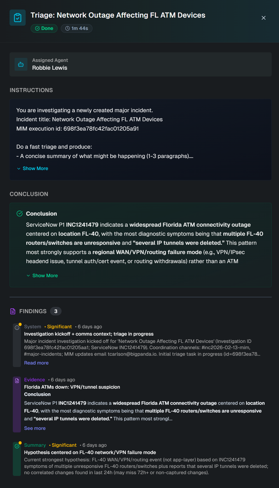279x488 pixels.
Task: Click the Significant tag on System finding
Action: (59, 327)
